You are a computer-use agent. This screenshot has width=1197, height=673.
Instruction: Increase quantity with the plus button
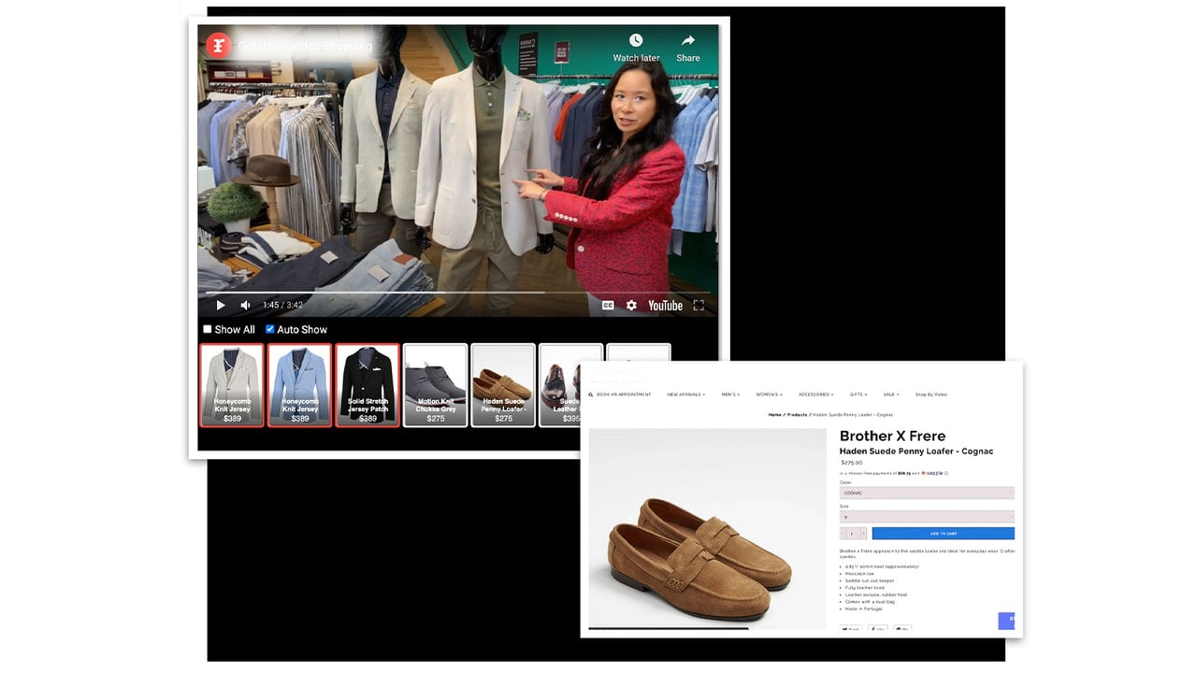[862, 534]
